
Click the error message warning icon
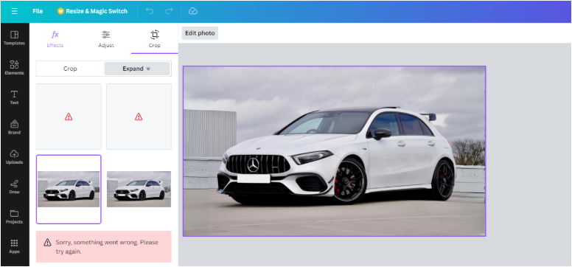click(47, 243)
